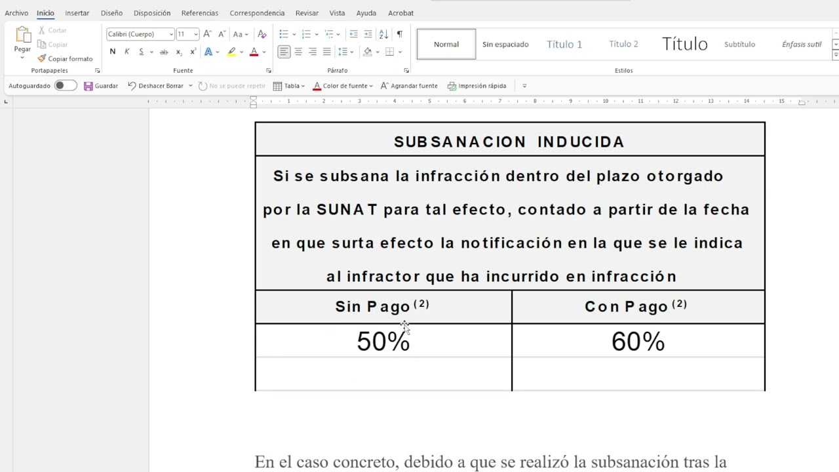Screen dimensions: 839x472
Task: Apply superscript formatting
Action: 193,52
